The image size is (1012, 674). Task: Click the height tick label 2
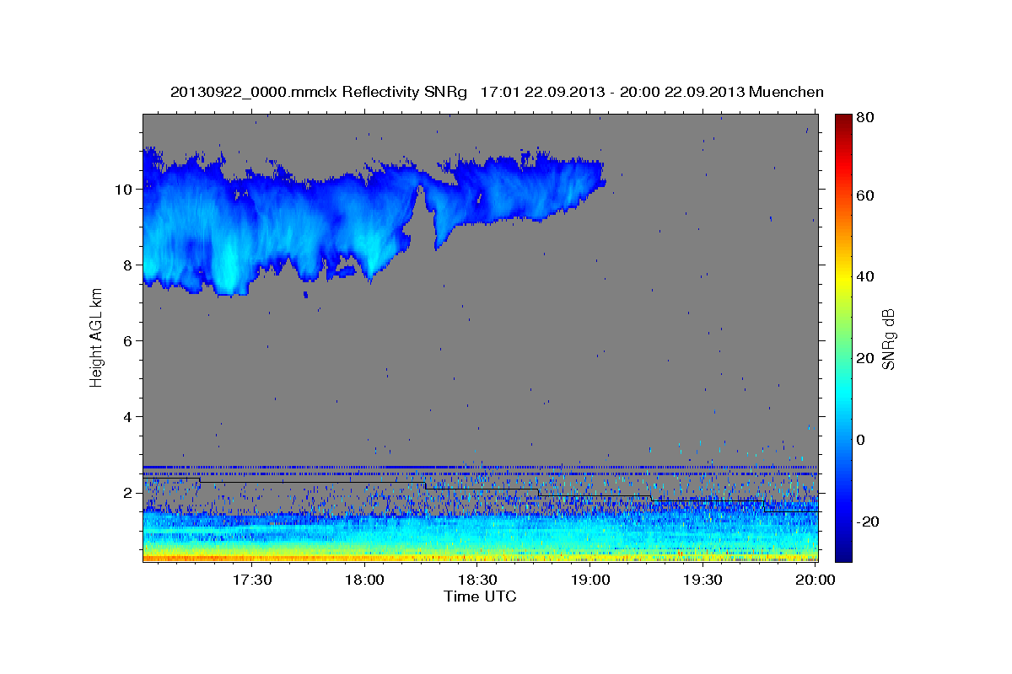tap(129, 493)
